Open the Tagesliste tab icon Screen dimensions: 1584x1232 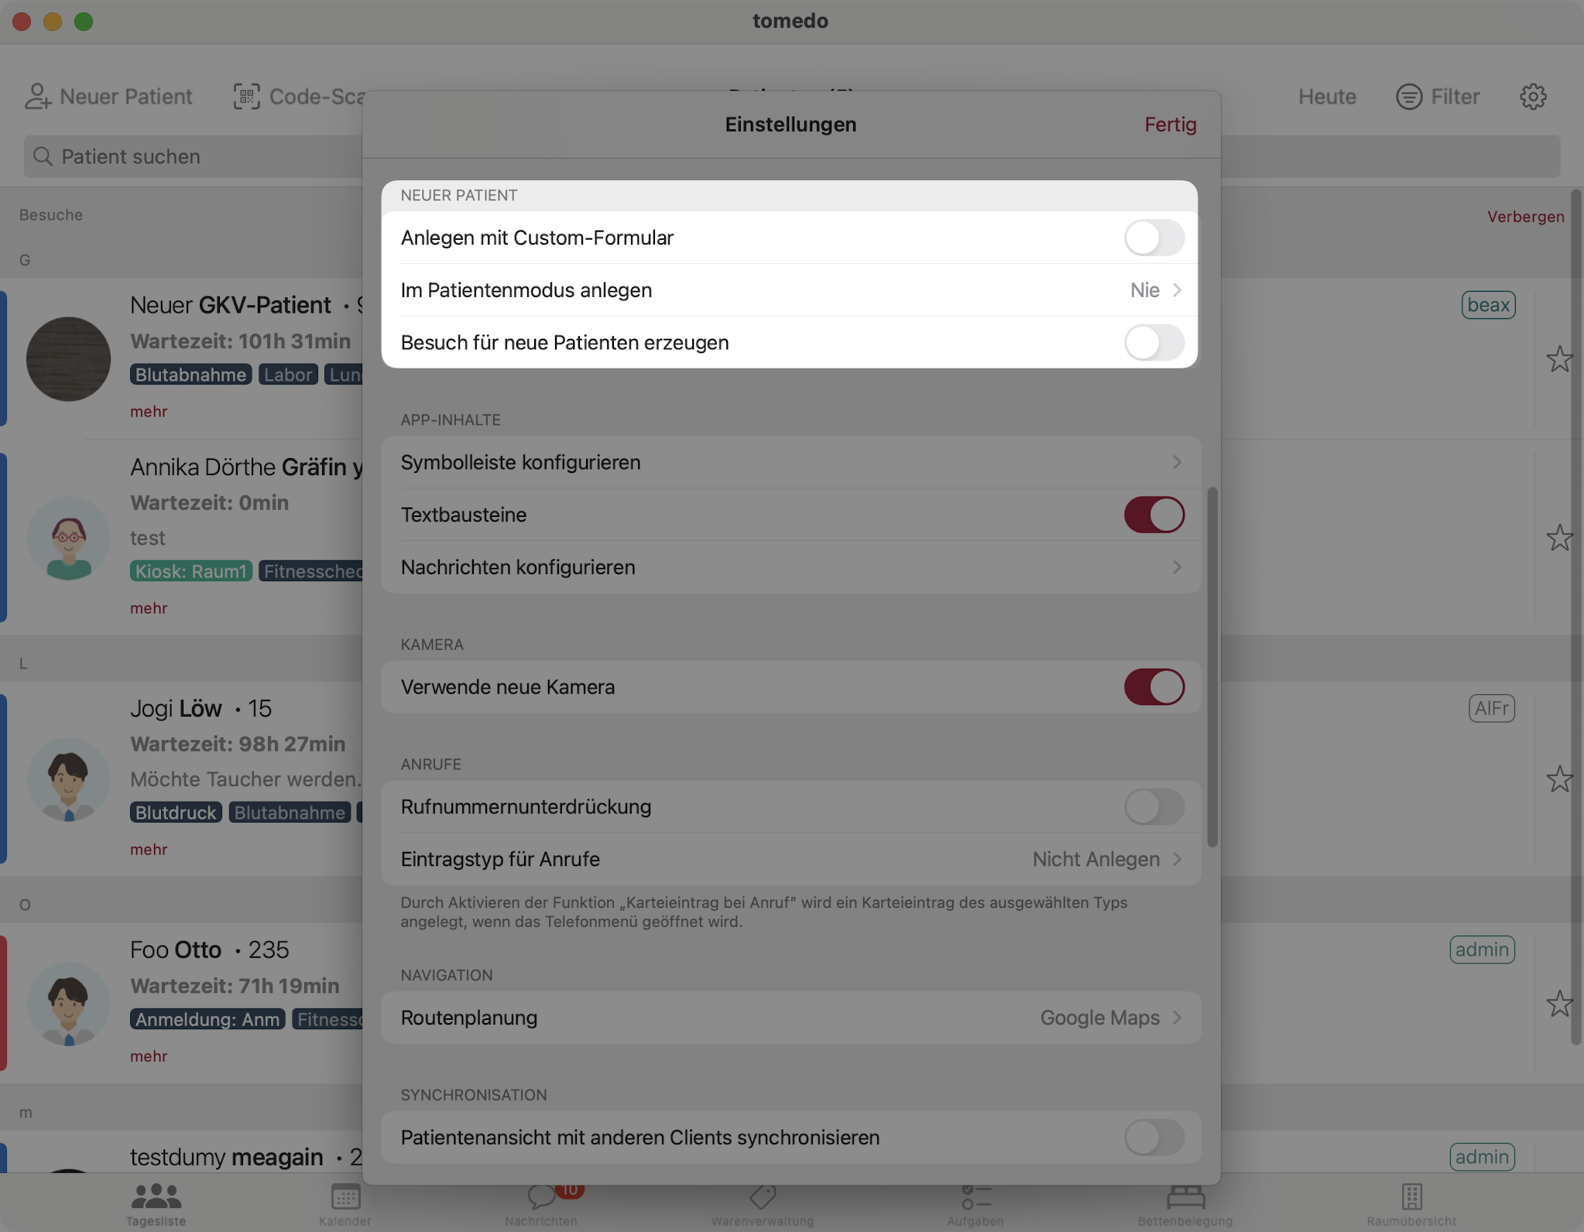click(156, 1196)
